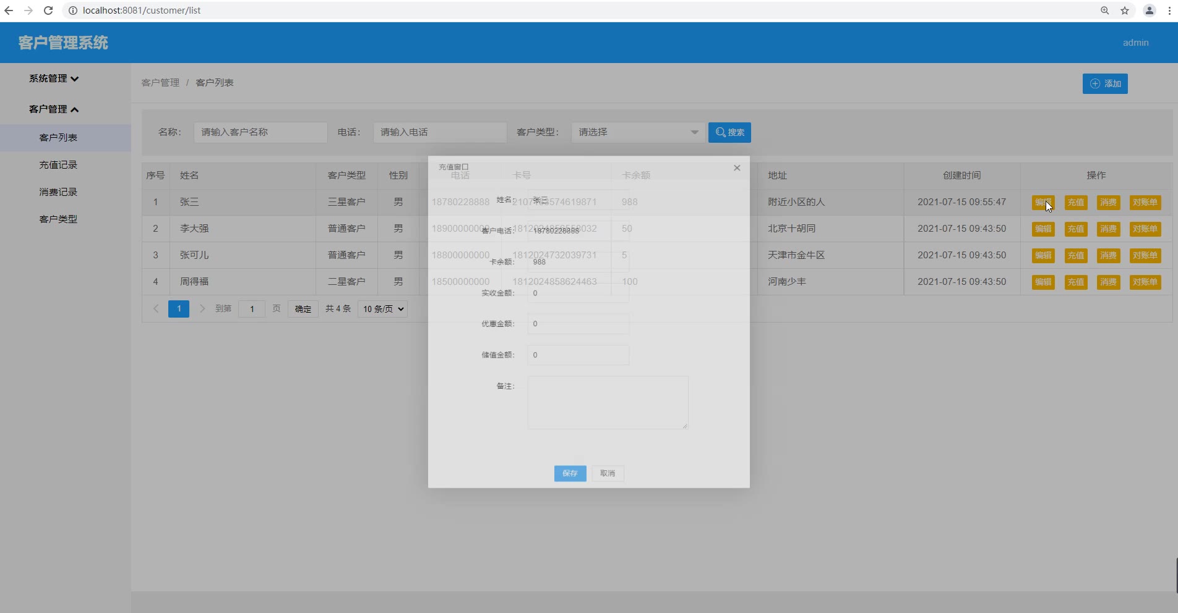Screen dimensions: 1178x613
Task: Open 充值记录 in the sidebar
Action: tap(58, 165)
